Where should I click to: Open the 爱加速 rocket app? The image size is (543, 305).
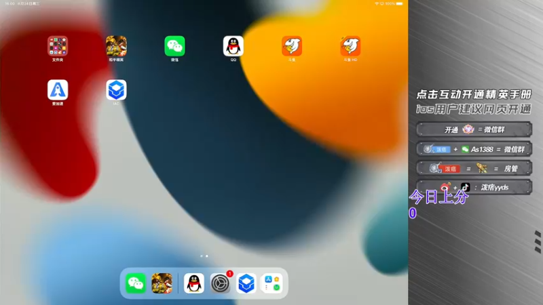[58, 90]
